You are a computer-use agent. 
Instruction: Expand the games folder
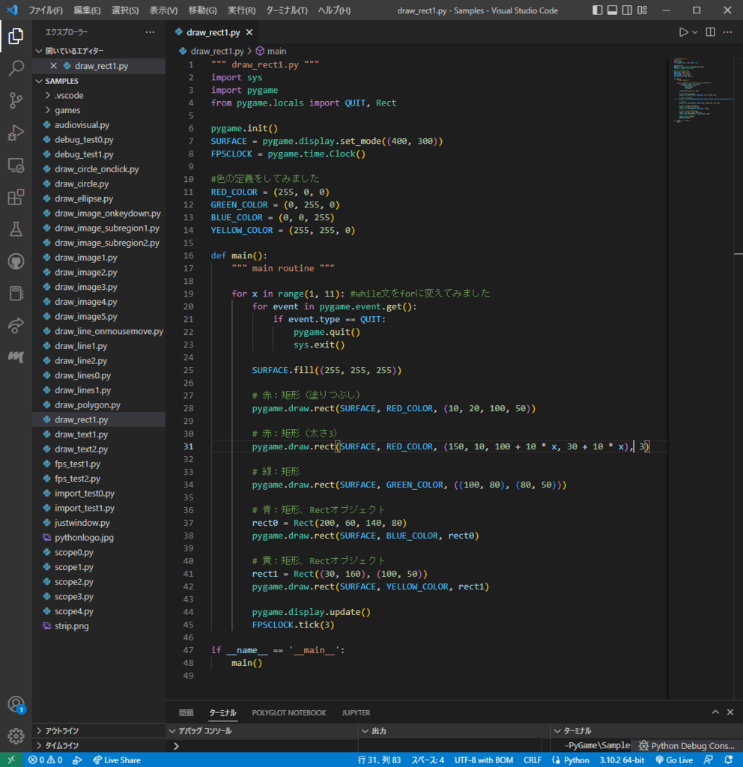point(99,110)
